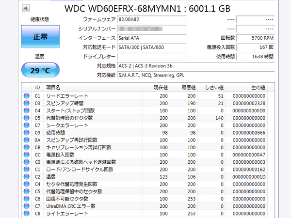Viewport: 291px width, 218px height.
Task: Click status orb of row 0C 電源投入回数
Action: point(27,155)
